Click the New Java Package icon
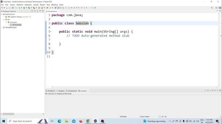The height and width of the screenshot is (124, 222). click(x=39, y=8)
